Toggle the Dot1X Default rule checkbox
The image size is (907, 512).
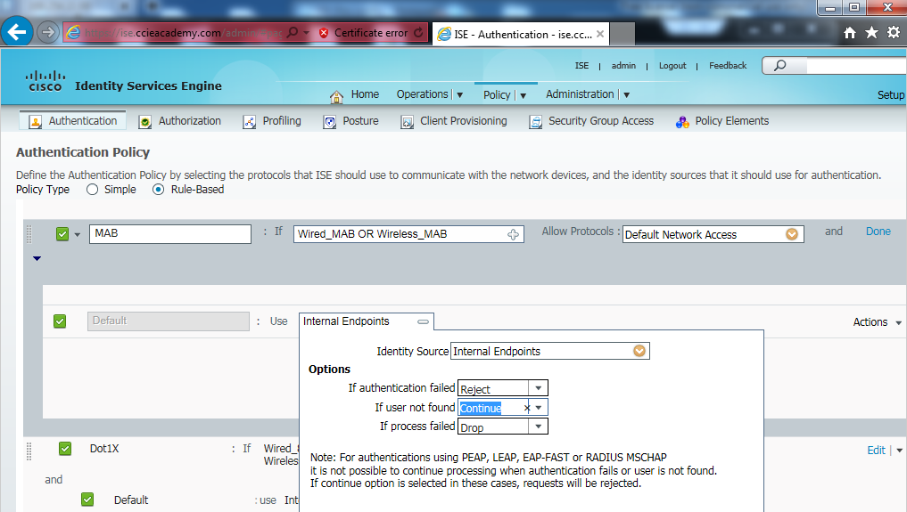coord(87,500)
